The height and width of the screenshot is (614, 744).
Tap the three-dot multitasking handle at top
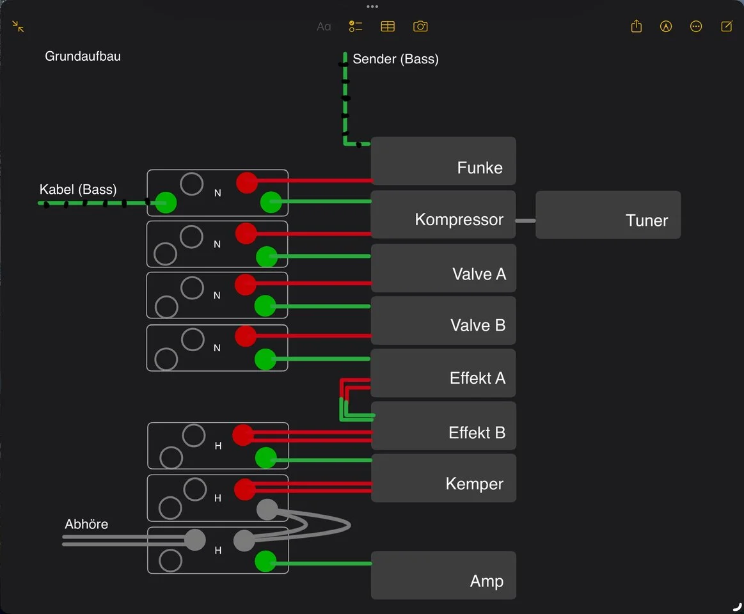coord(372,6)
